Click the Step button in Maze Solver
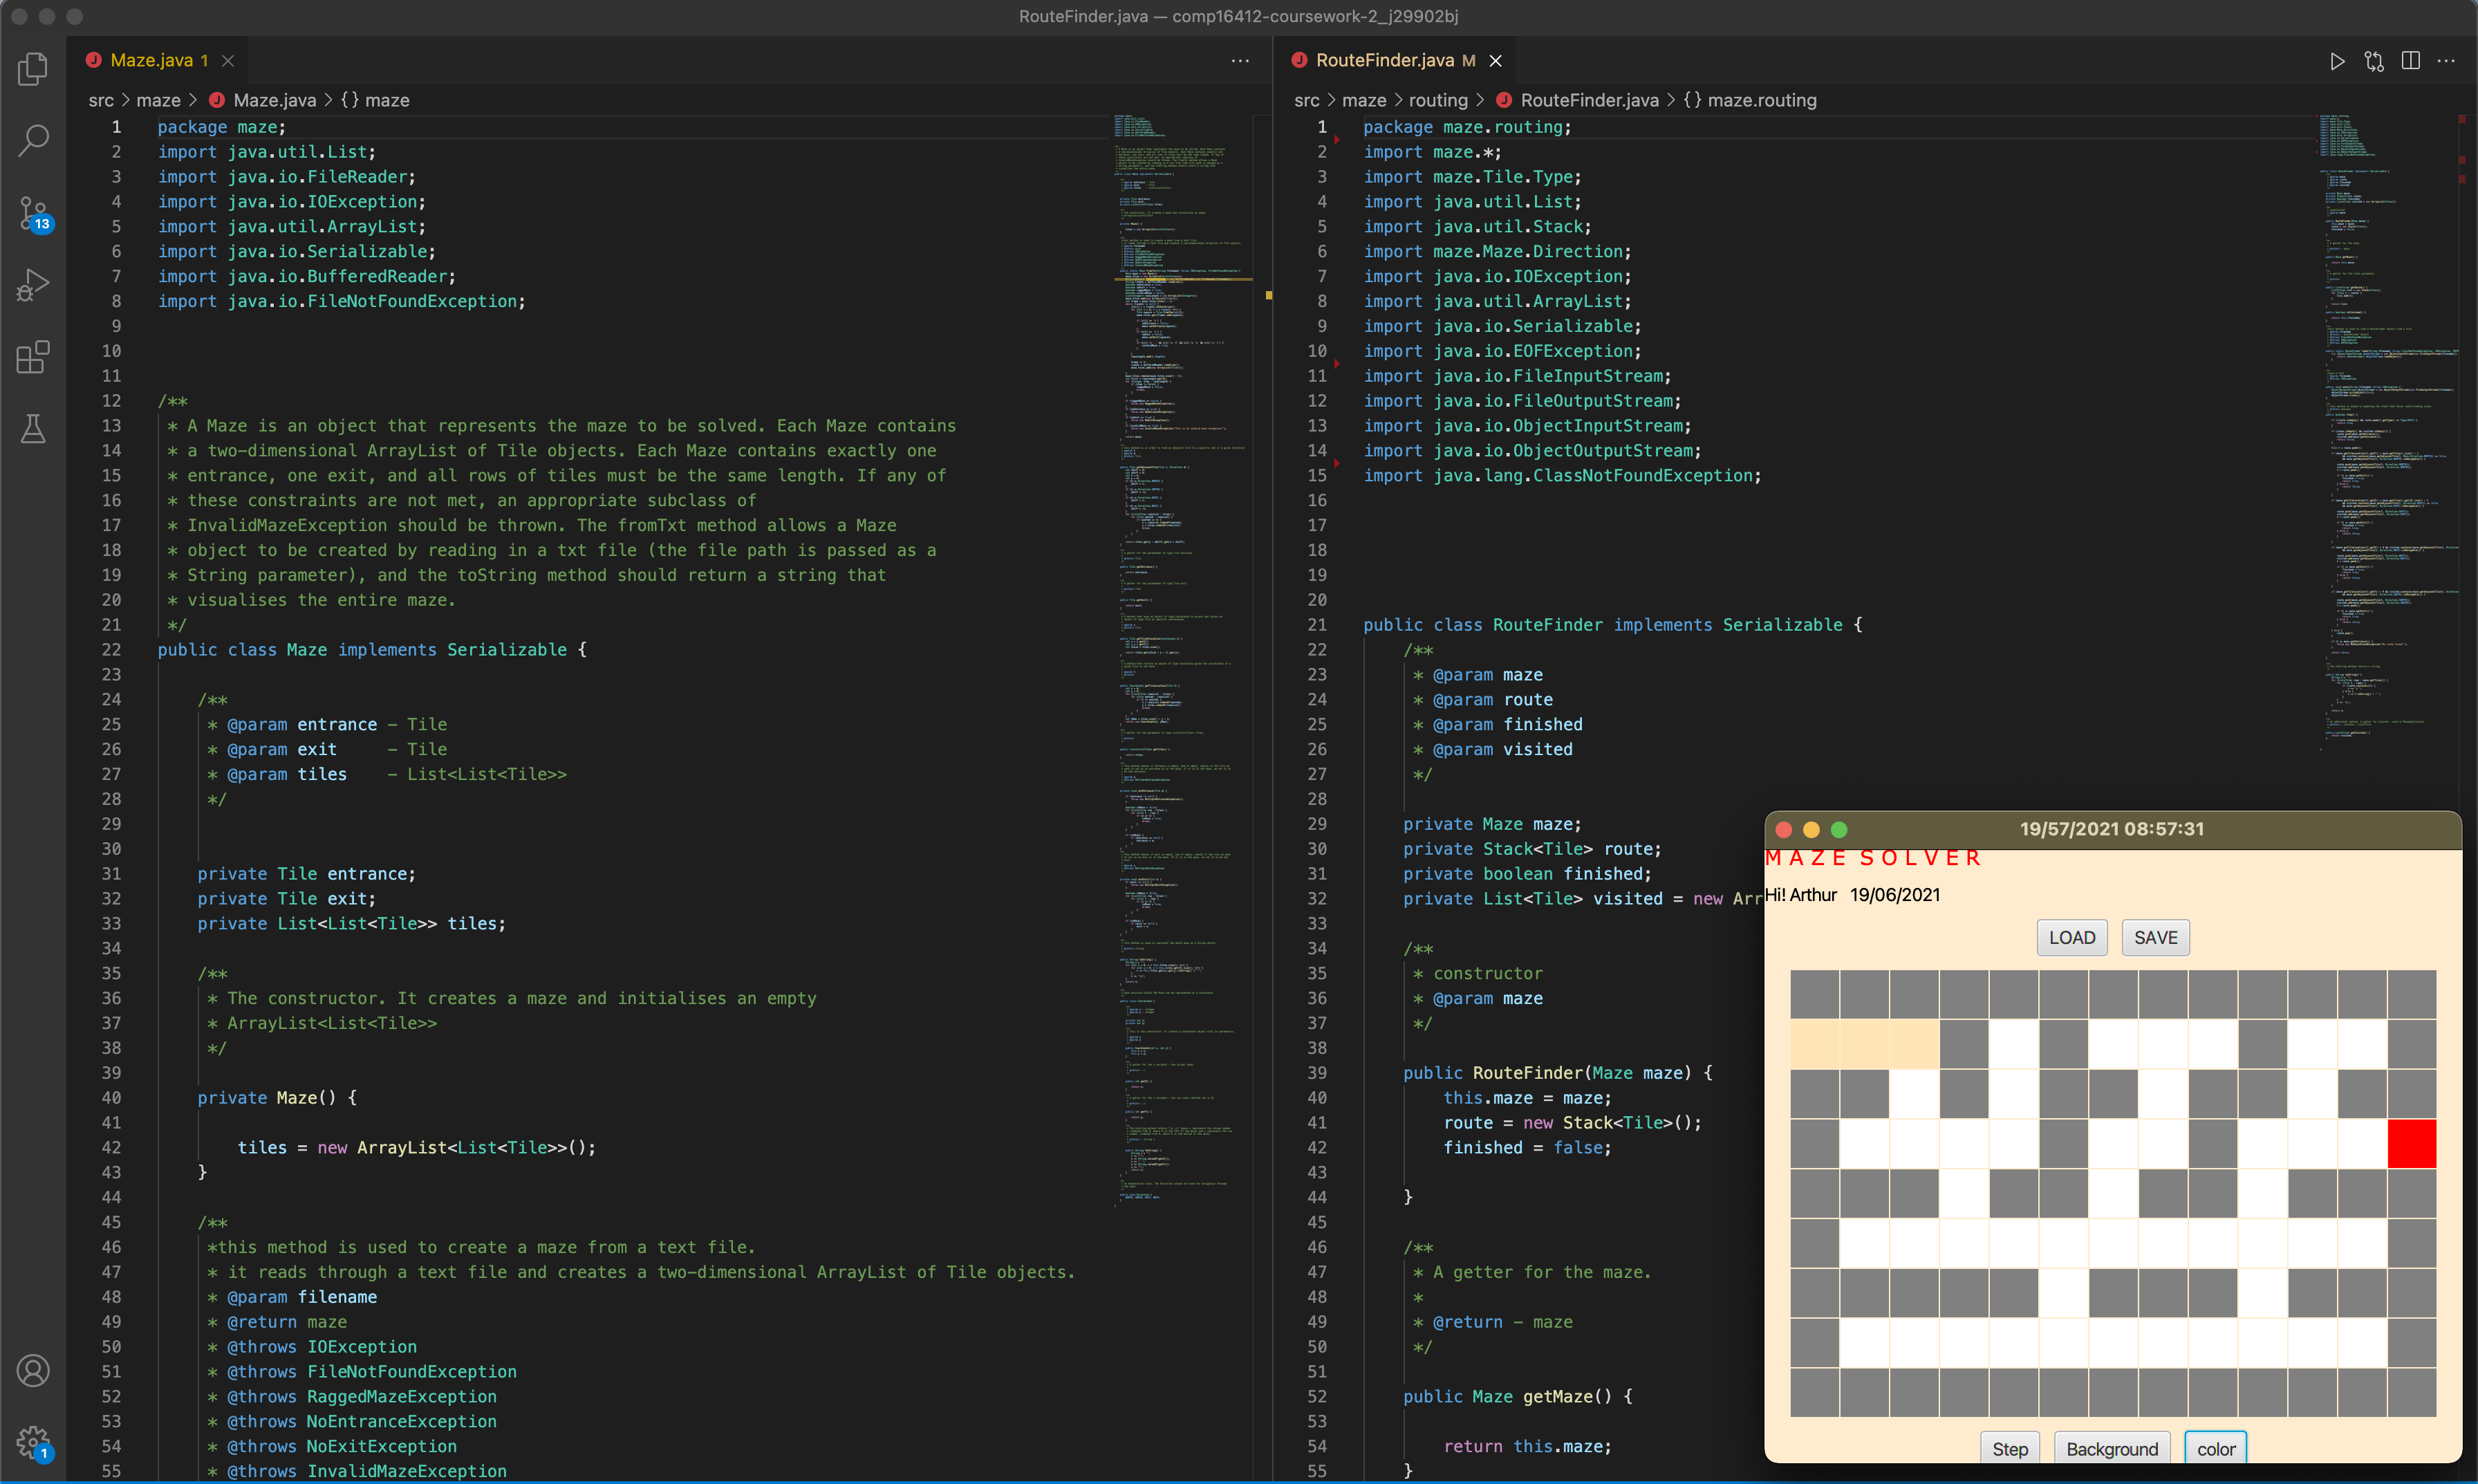The height and width of the screenshot is (1484, 2478). [2010, 1449]
